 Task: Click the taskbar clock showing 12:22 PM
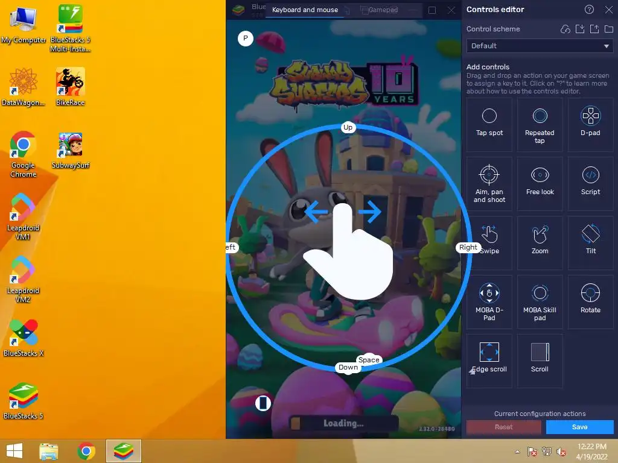[591, 451]
